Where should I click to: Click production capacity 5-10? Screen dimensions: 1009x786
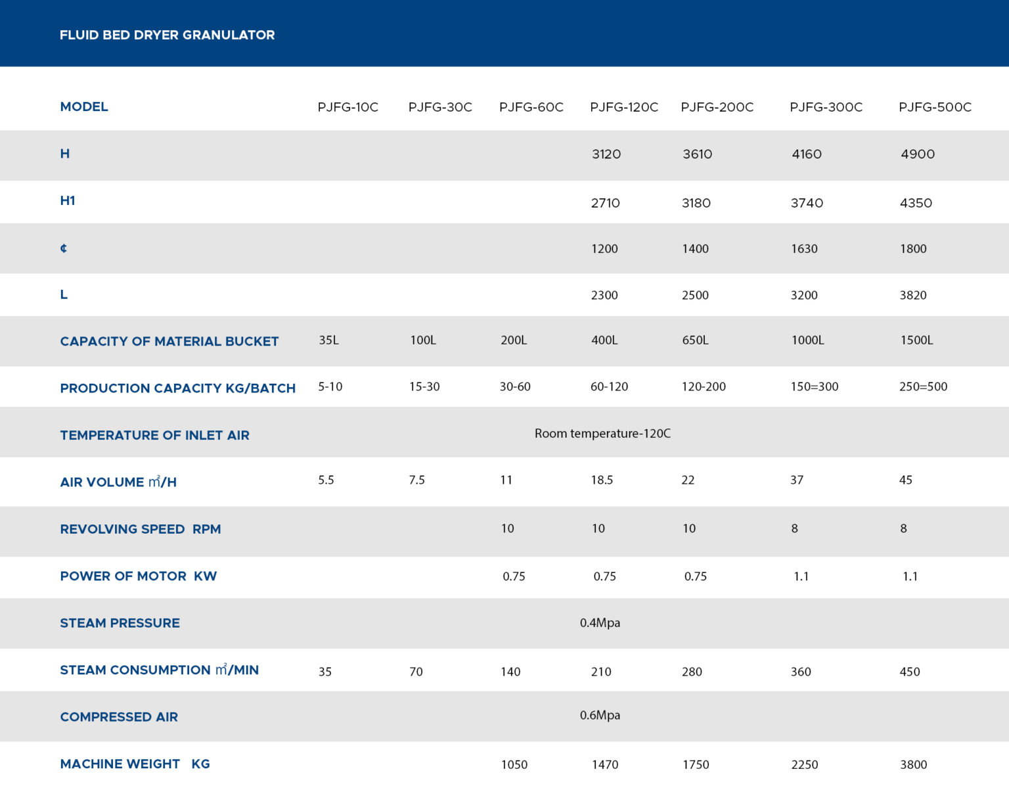(x=330, y=386)
